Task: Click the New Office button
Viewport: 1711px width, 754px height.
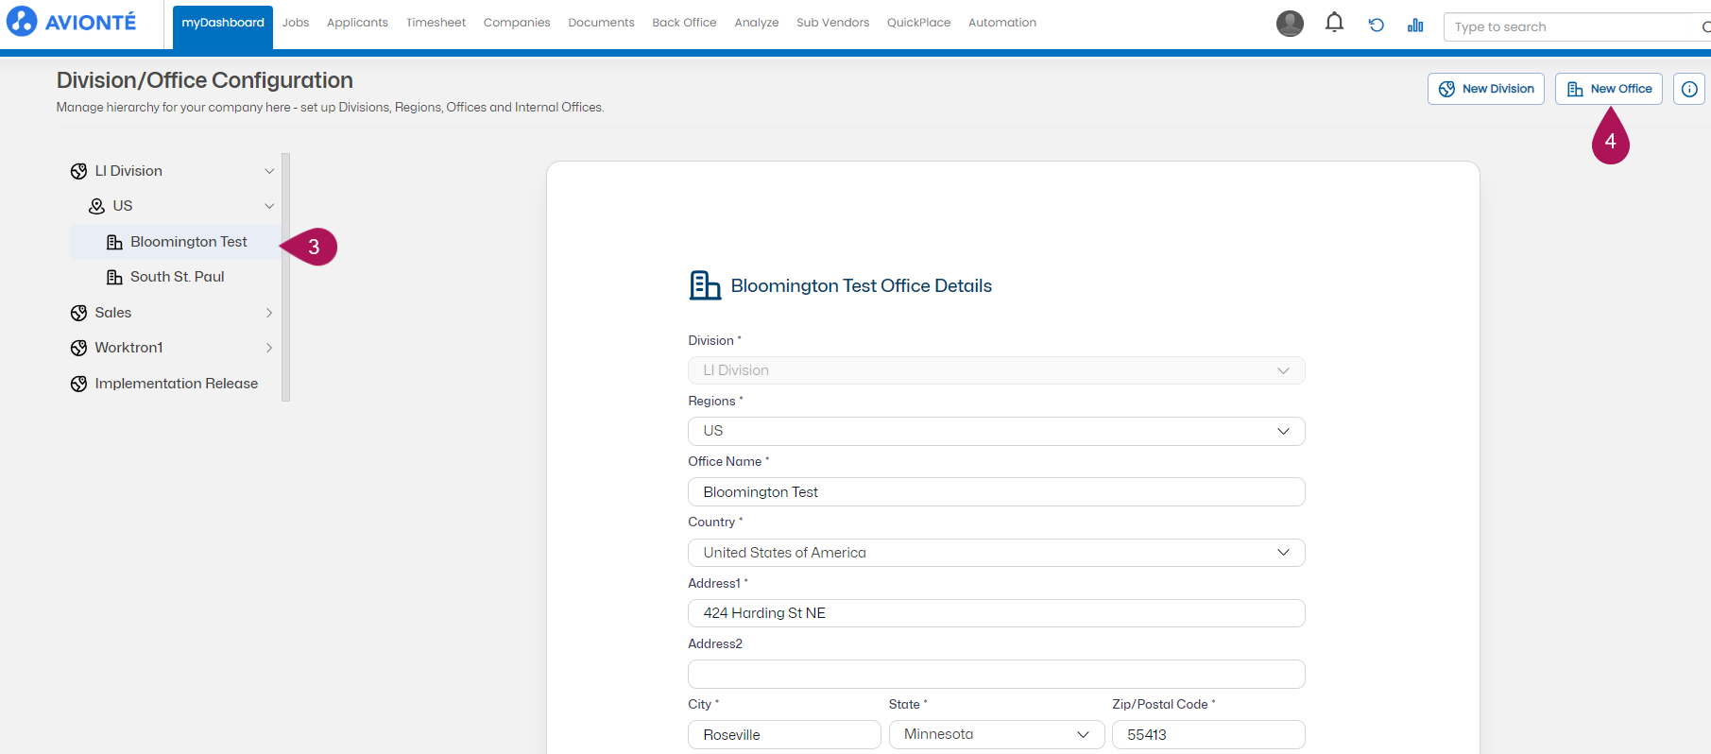Action: click(1609, 89)
